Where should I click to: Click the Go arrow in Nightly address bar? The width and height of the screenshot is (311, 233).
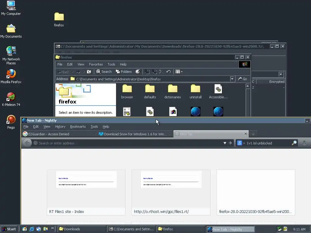pos(230,143)
